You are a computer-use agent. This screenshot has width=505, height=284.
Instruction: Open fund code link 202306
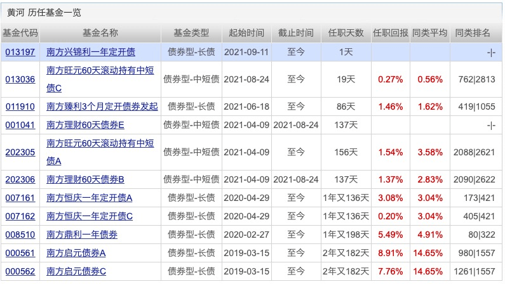pyautogui.click(x=20, y=179)
